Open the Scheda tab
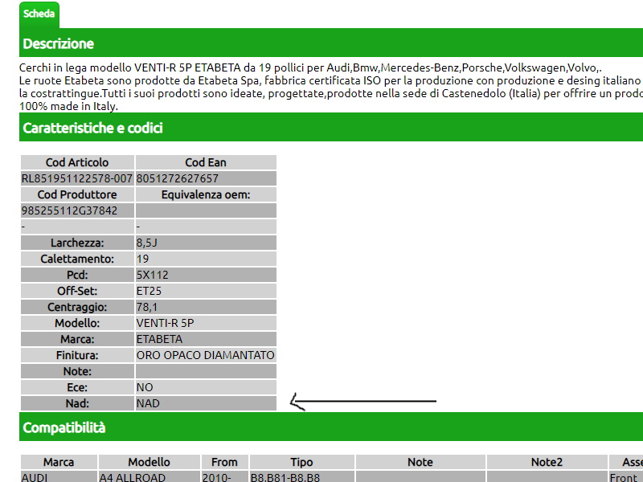Screen dimensions: 643x482 39,14
